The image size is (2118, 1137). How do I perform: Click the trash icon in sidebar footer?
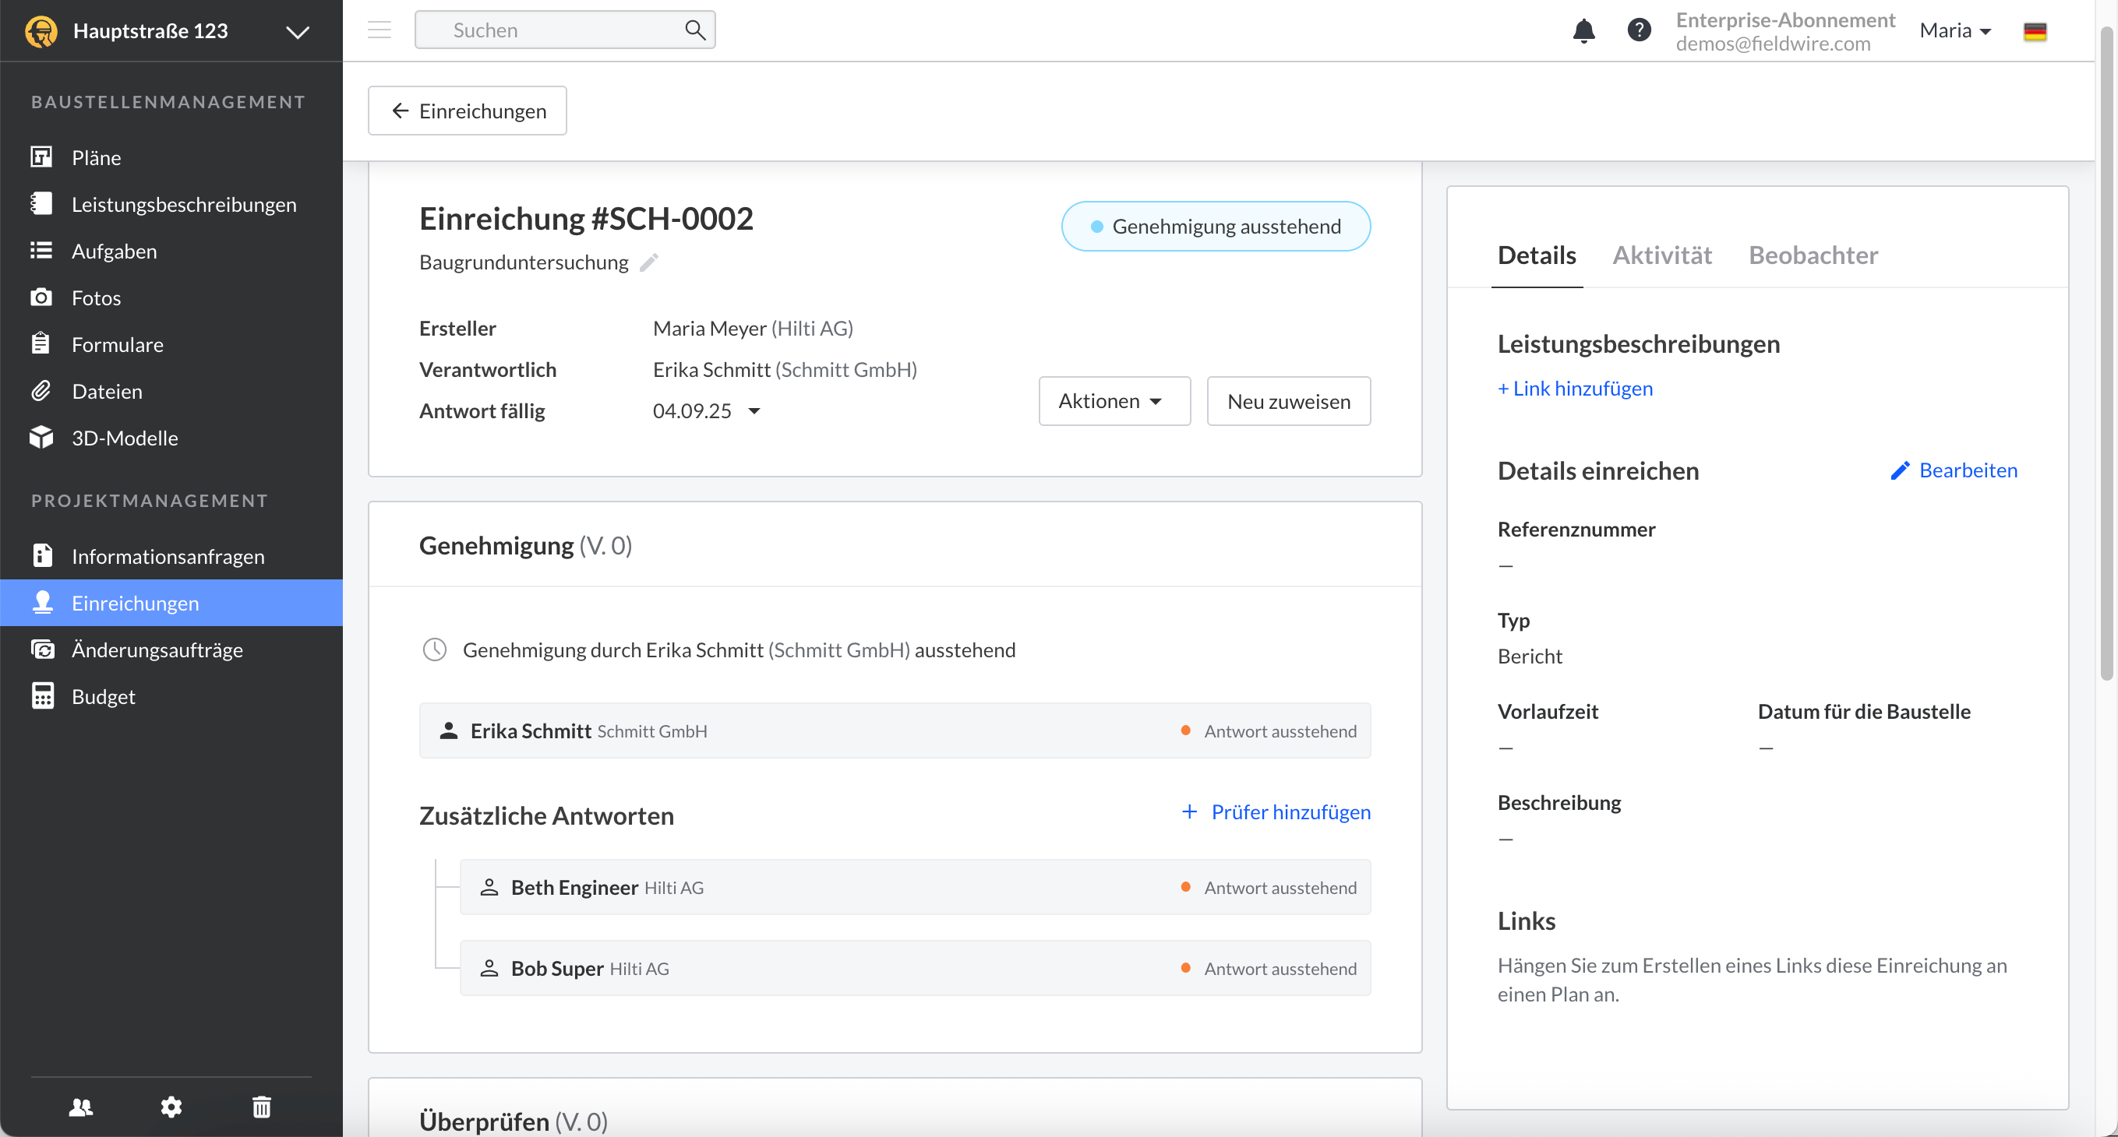(262, 1107)
